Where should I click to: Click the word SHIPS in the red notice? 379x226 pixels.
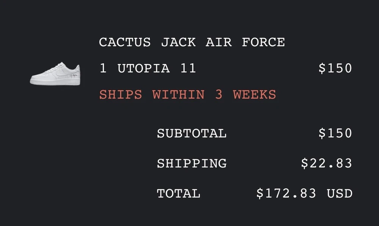(x=121, y=95)
